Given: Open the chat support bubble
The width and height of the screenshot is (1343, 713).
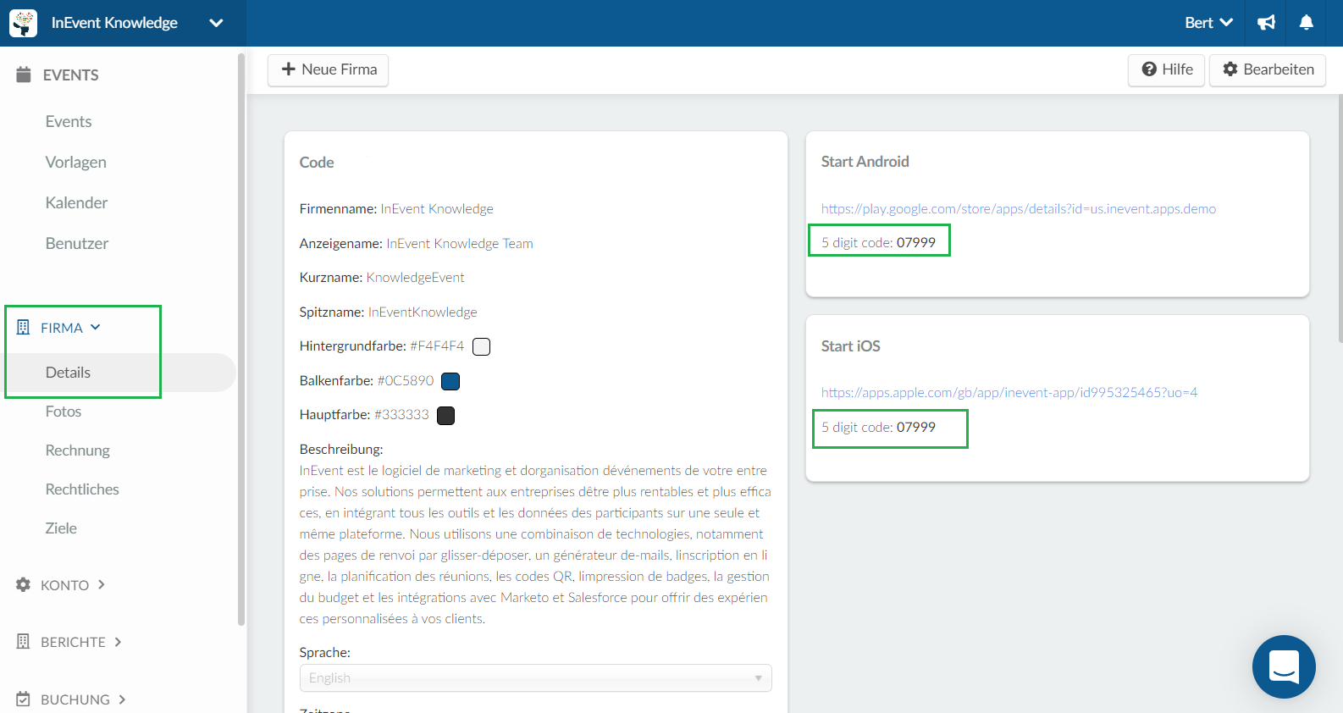Looking at the screenshot, I should (1284, 666).
